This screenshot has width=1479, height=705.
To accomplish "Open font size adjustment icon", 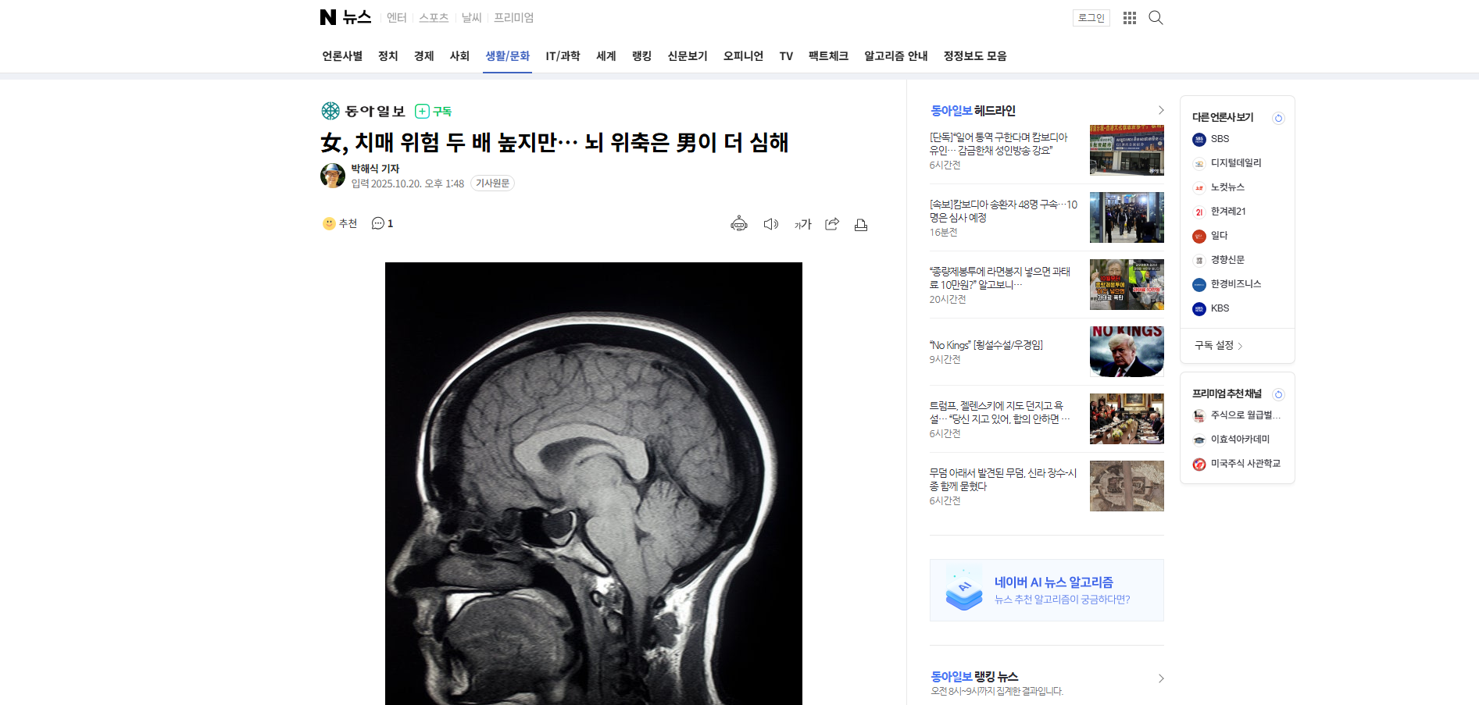I will [x=803, y=224].
